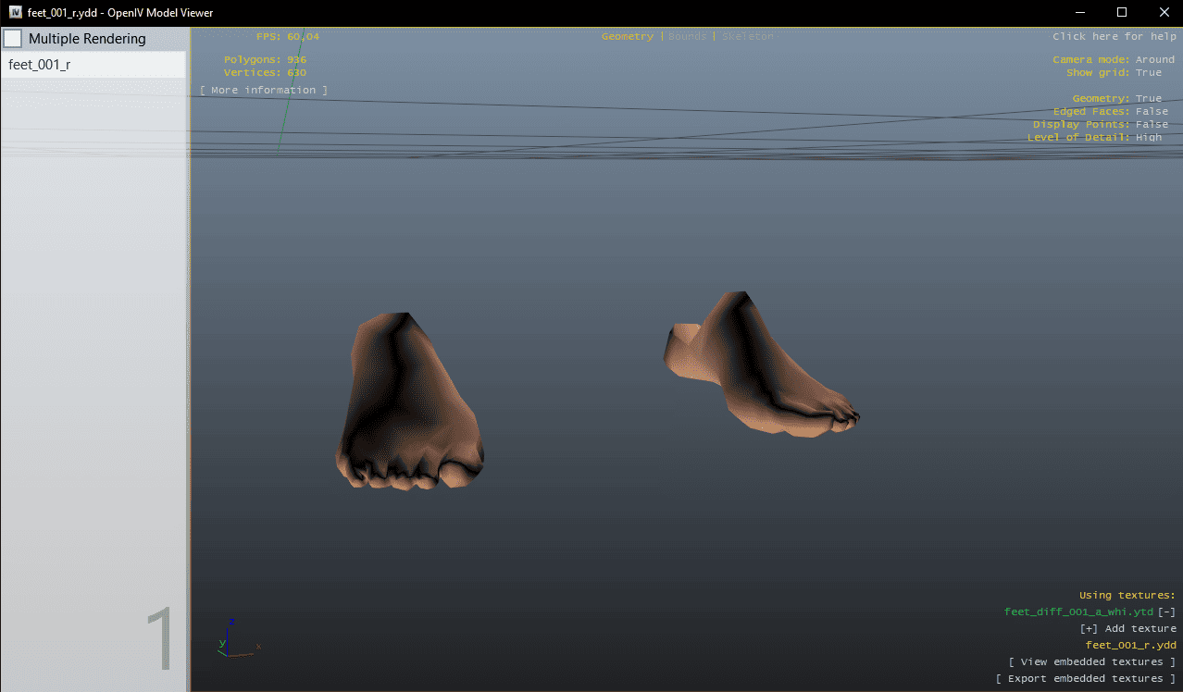1183x692 pixels.
Task: Switch to the Skeleton view tab
Action: 747,37
